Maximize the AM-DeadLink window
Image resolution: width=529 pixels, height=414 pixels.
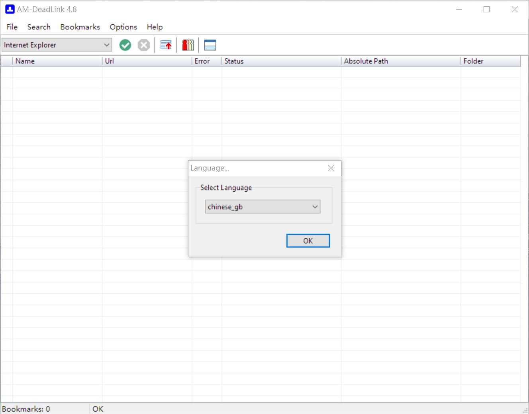tap(486, 9)
